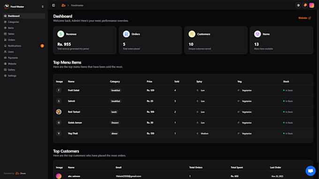Screen dimensions: 319x179
Task: Click the Selroti avatar letter S
Action: click(x=59, y=101)
